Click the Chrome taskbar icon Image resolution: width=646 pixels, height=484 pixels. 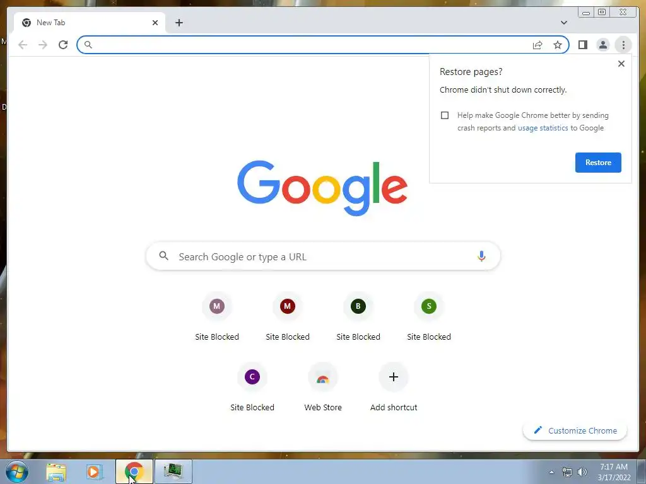click(134, 471)
